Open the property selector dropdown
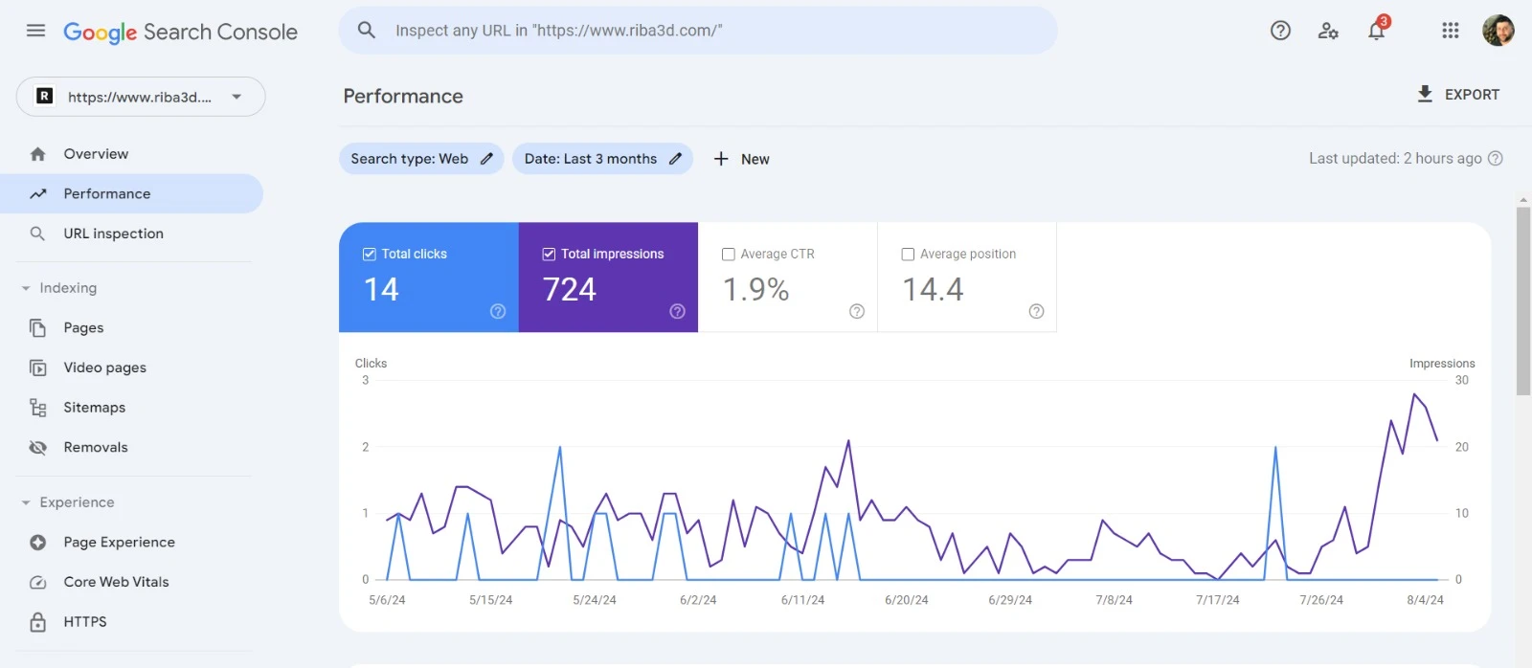1532x668 pixels. click(141, 97)
